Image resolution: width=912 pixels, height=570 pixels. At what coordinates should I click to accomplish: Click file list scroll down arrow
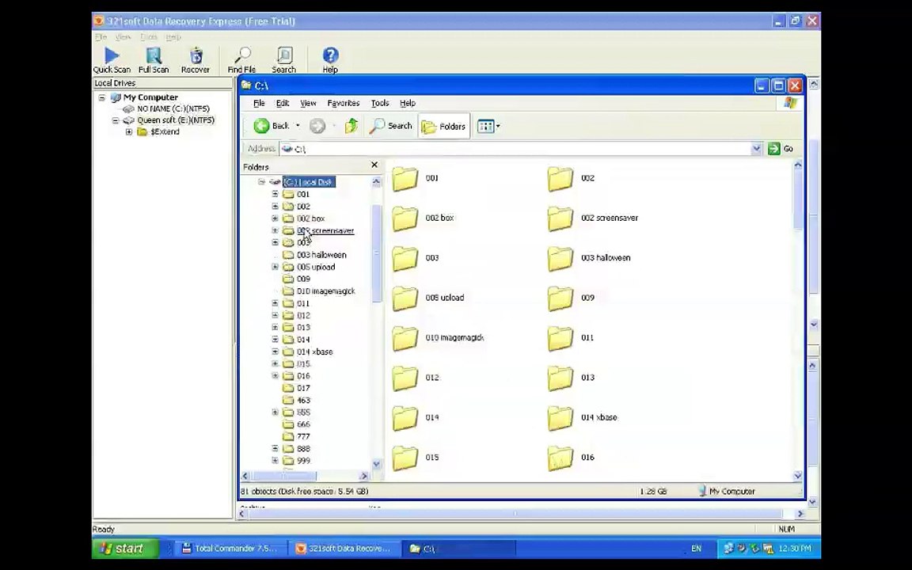[797, 476]
